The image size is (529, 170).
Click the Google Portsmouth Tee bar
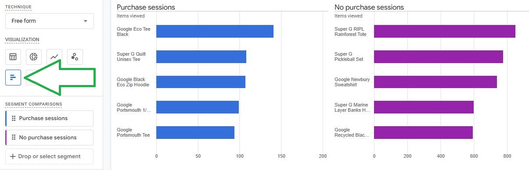tap(195, 133)
